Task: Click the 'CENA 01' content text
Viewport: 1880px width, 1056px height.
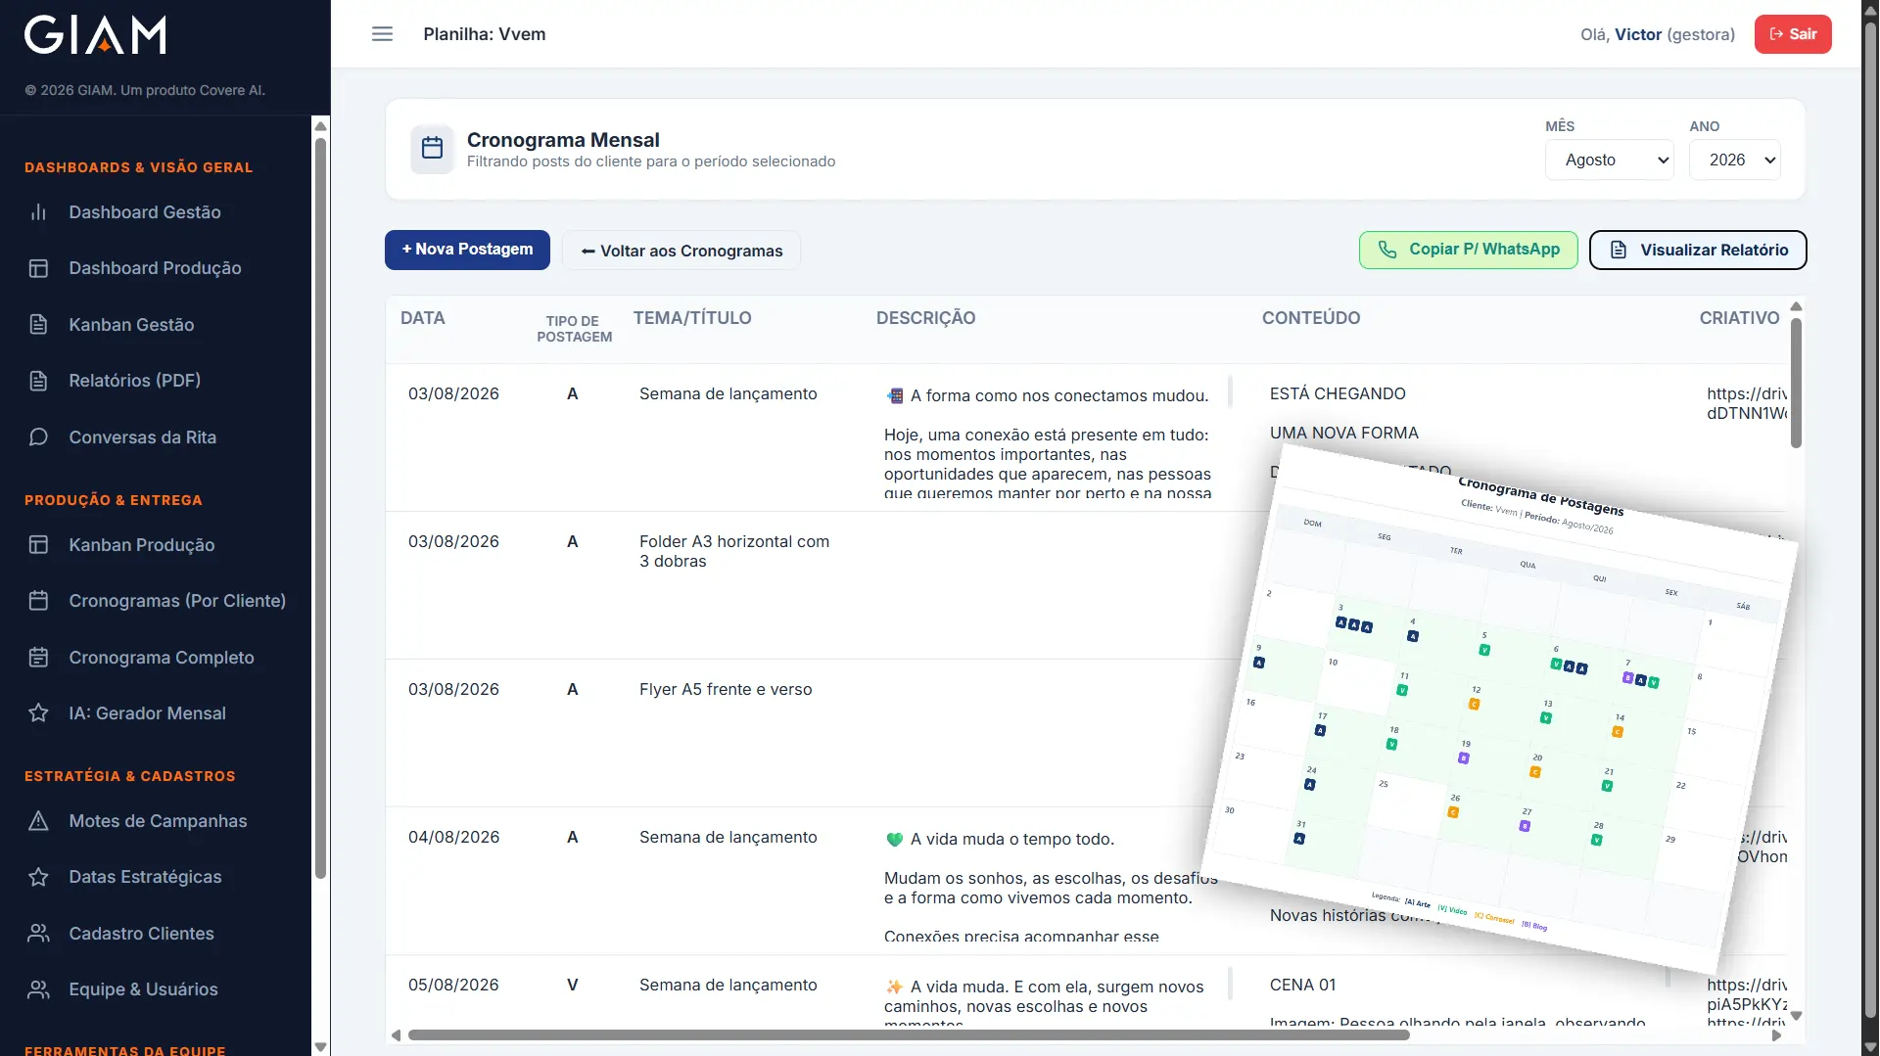Action: 1302,985
